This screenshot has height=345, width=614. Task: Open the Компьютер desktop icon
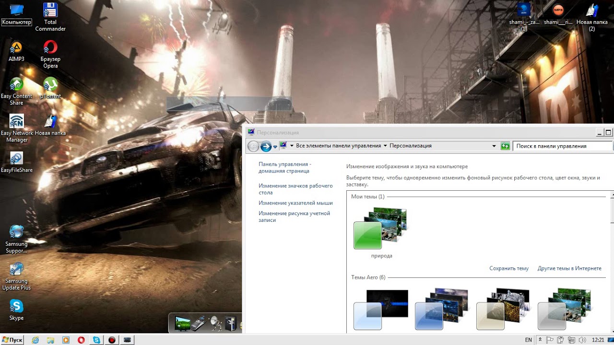pyautogui.click(x=16, y=14)
